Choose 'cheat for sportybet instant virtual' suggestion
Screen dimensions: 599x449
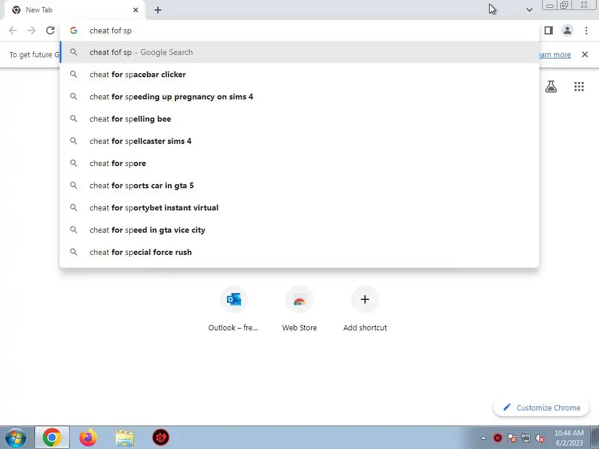[x=299, y=208]
